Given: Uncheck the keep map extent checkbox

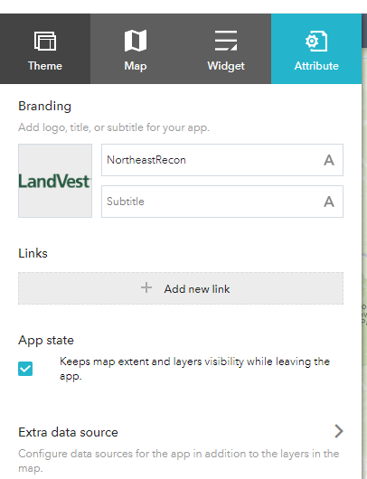Looking at the screenshot, I should click(x=25, y=369).
